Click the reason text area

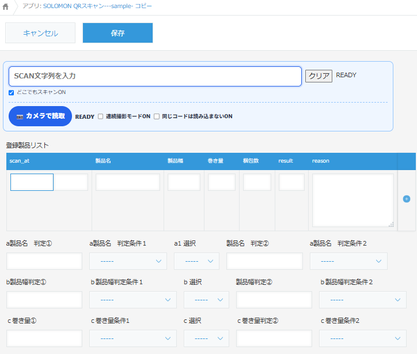[353, 201]
